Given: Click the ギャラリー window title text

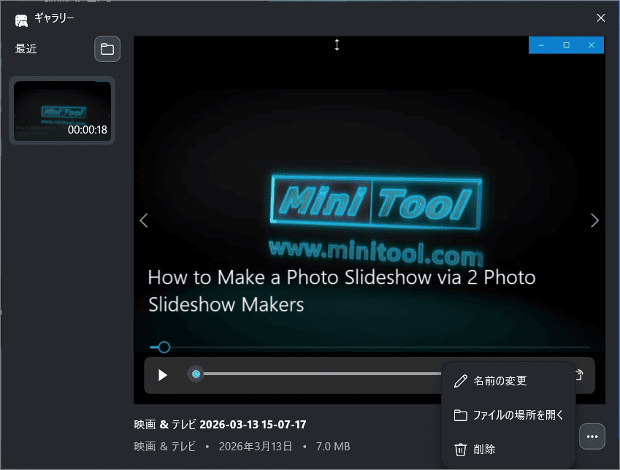Looking at the screenshot, I should pos(54,18).
